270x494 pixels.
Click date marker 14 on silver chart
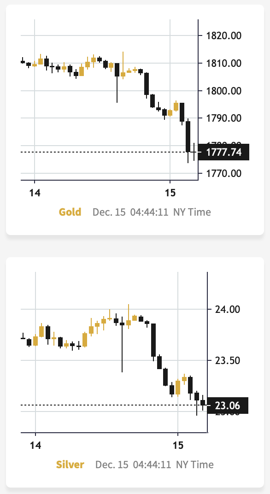[35, 445]
